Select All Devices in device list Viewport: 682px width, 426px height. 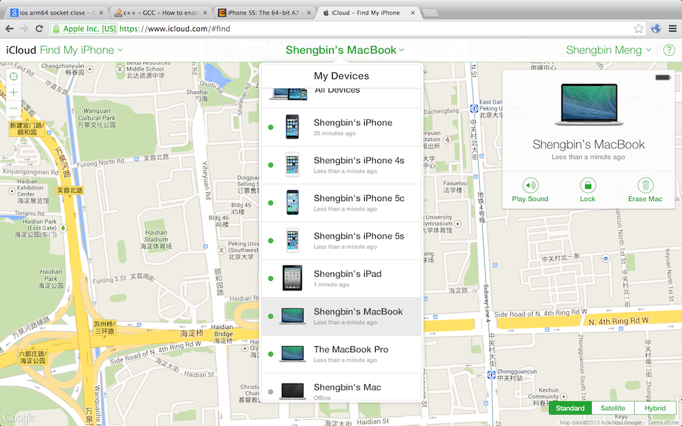pyautogui.click(x=341, y=98)
